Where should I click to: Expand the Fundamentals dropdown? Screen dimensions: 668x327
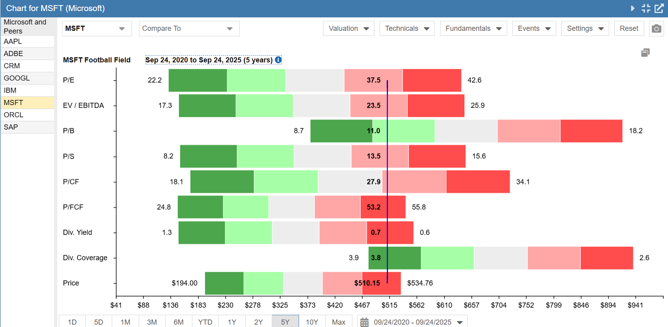pyautogui.click(x=473, y=28)
